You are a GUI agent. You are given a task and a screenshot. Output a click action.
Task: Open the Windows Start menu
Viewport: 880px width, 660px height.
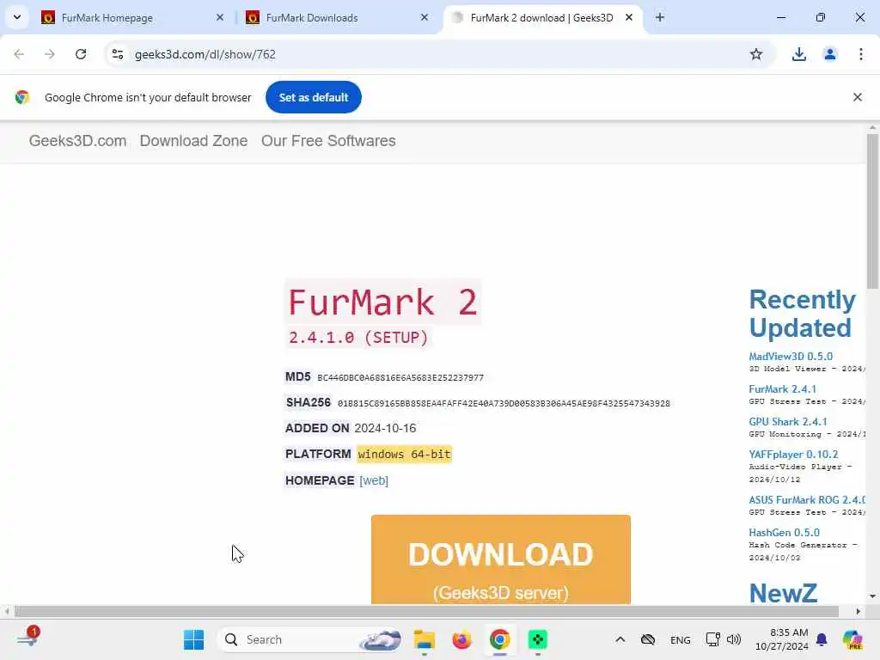pyautogui.click(x=193, y=639)
